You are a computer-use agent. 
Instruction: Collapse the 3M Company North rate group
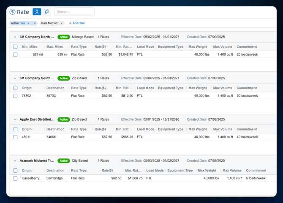(x=15, y=37)
